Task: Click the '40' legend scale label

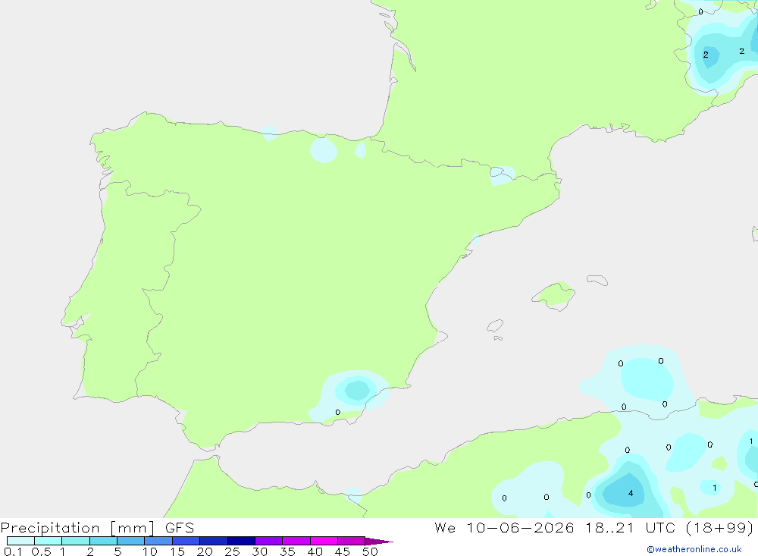Action: click(x=315, y=551)
